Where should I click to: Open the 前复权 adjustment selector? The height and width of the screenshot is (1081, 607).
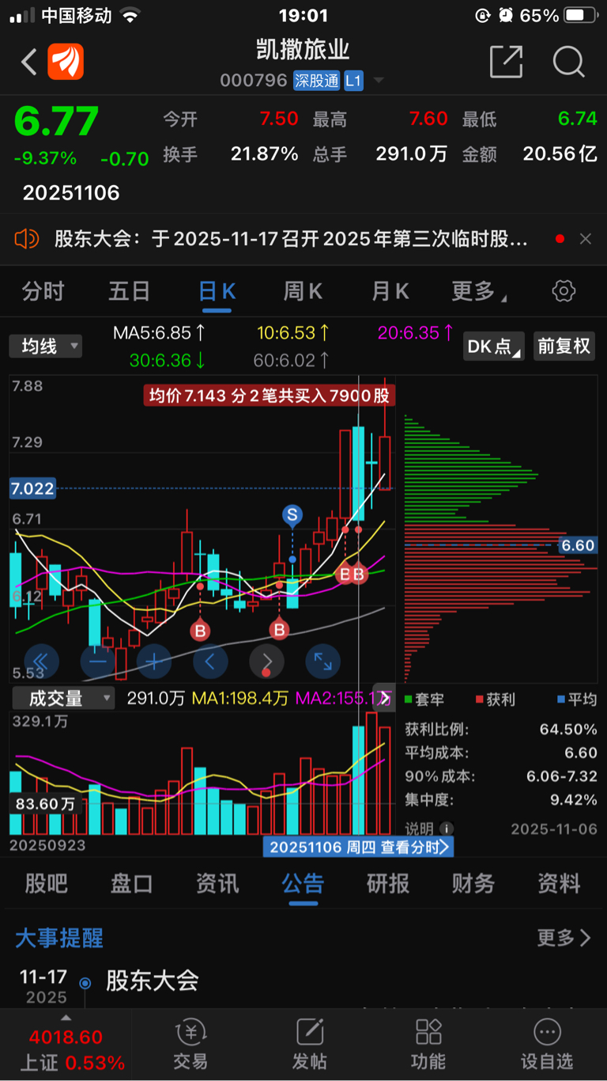(564, 346)
